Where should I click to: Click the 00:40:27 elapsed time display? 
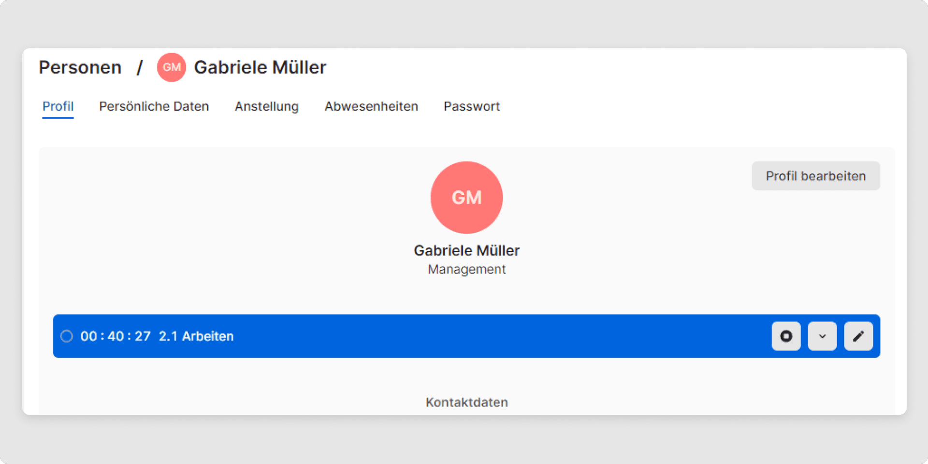pos(116,336)
